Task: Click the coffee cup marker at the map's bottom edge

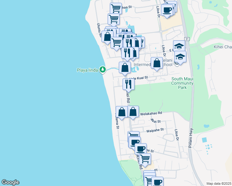Action: [158, 181]
